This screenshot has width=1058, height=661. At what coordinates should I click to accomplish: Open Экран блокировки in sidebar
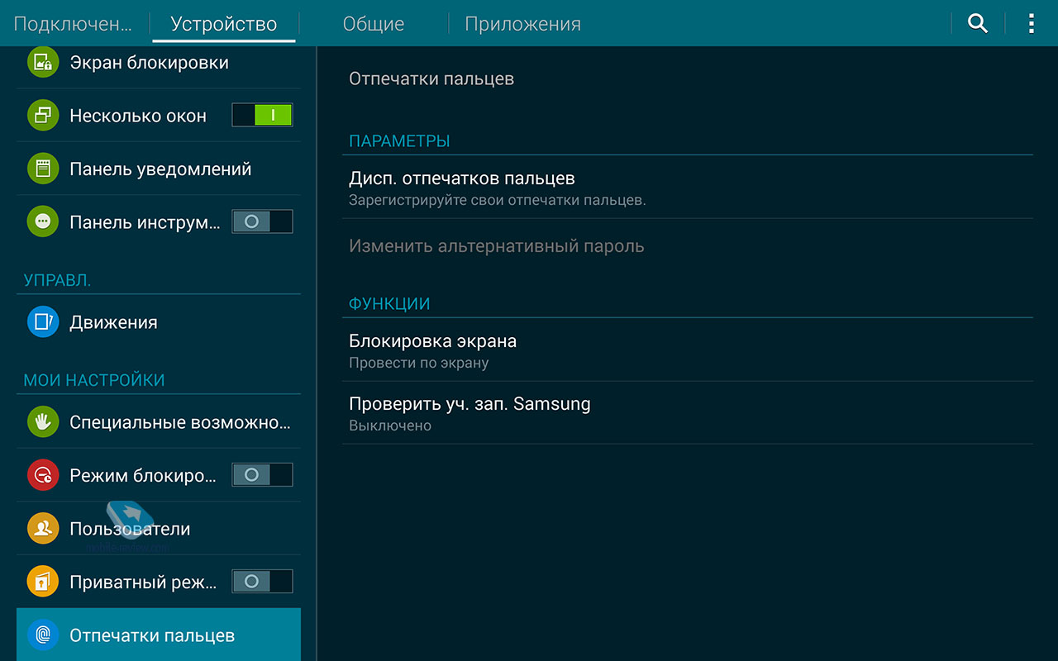pyautogui.click(x=149, y=63)
